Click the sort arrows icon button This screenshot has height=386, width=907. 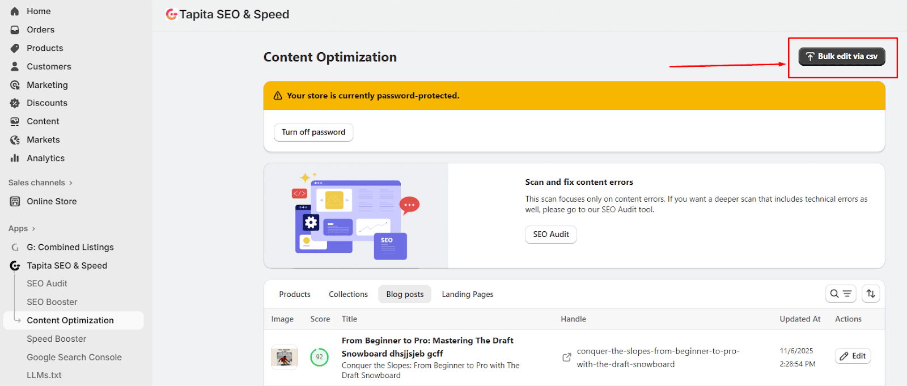click(x=871, y=294)
